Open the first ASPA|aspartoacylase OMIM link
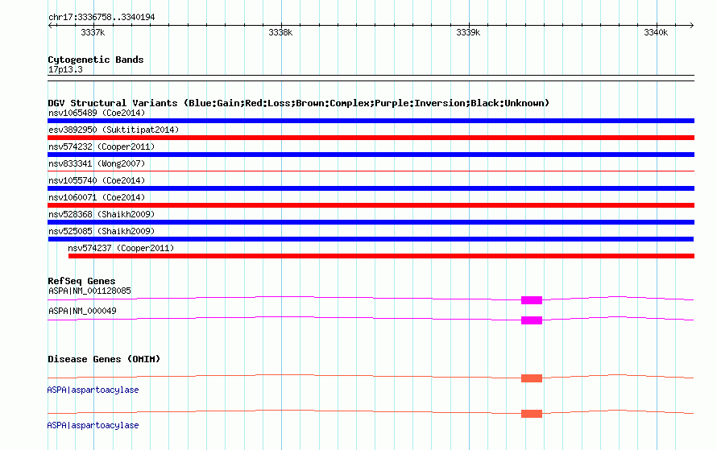The width and height of the screenshot is (717, 450). coord(93,390)
